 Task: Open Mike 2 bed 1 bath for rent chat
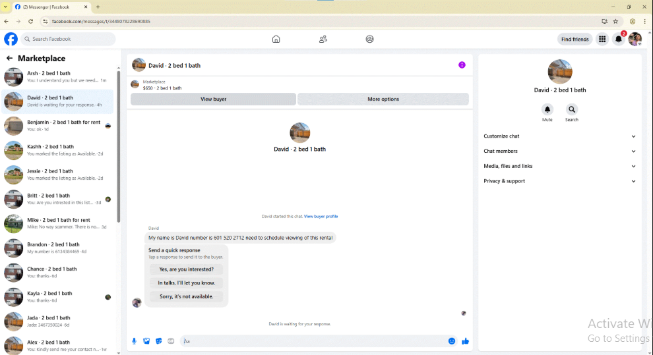(57, 224)
